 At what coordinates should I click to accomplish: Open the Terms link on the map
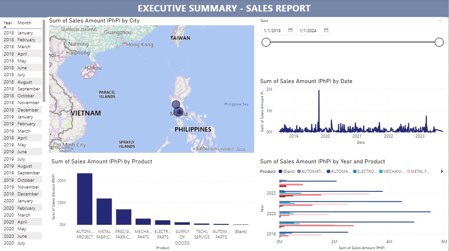(241, 149)
